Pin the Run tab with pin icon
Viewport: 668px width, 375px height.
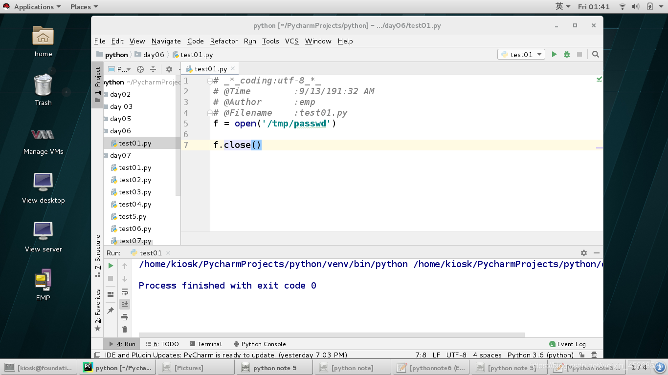[x=111, y=311]
